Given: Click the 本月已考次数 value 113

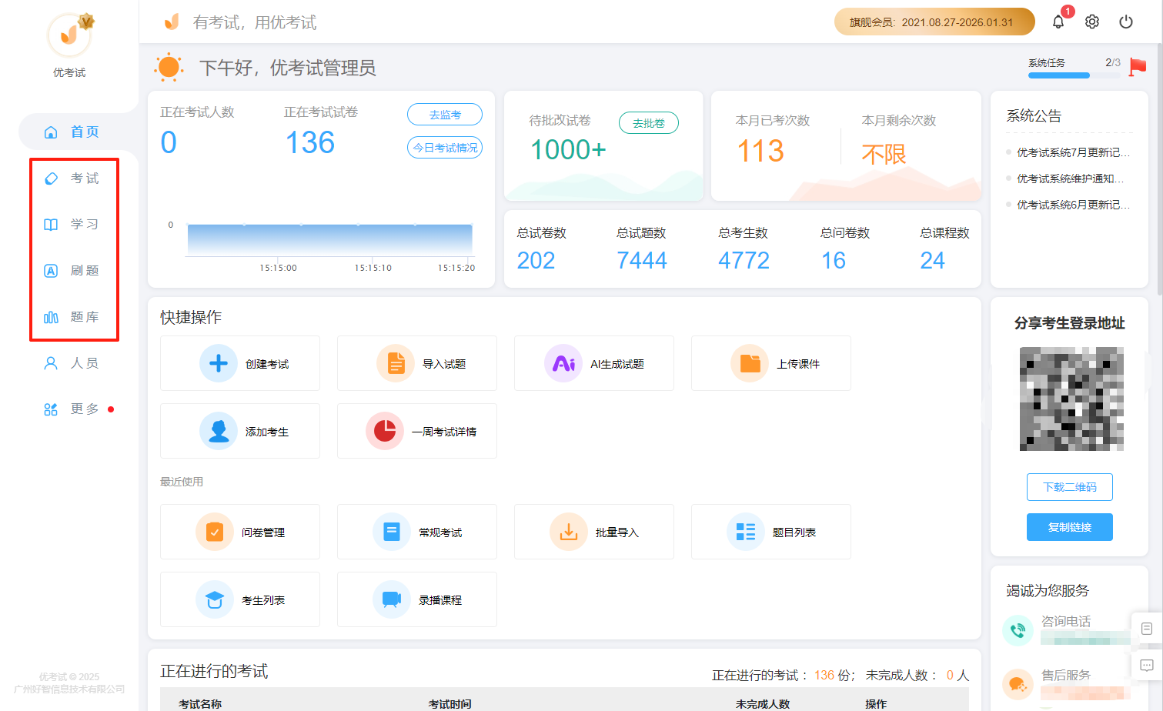Looking at the screenshot, I should point(760,151).
